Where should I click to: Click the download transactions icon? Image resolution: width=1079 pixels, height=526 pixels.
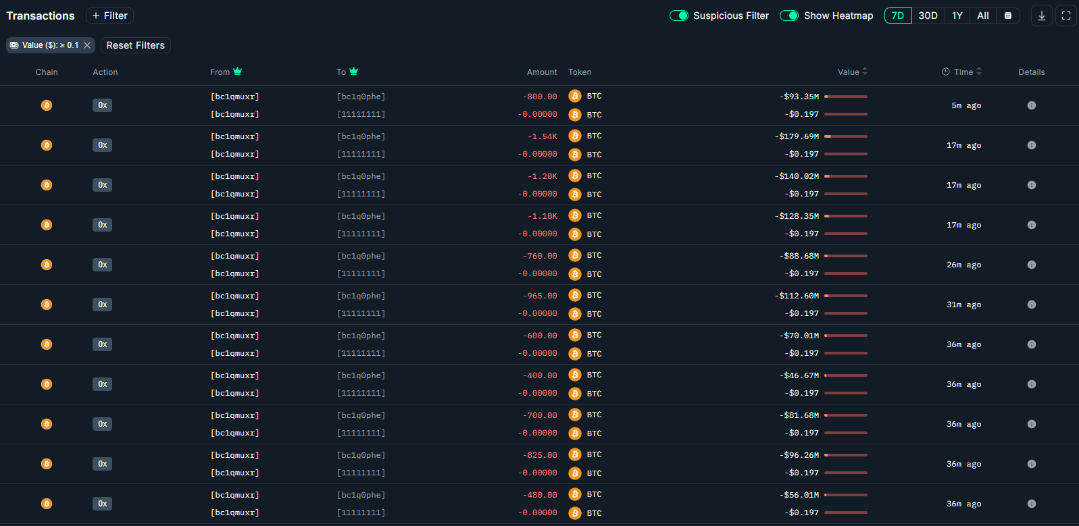coord(1041,16)
